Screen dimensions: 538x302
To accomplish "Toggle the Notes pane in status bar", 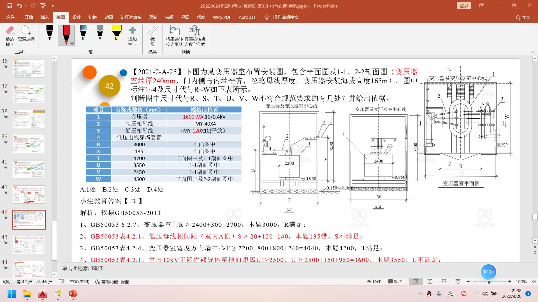I will [x=374, y=282].
